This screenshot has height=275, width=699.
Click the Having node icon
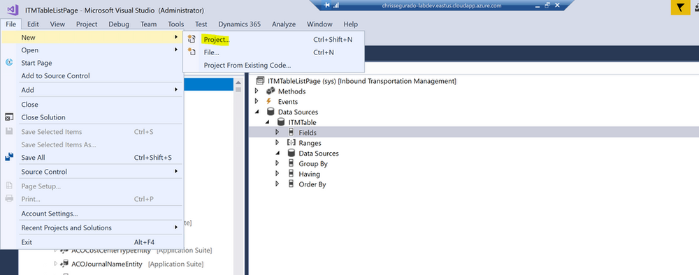(x=291, y=174)
